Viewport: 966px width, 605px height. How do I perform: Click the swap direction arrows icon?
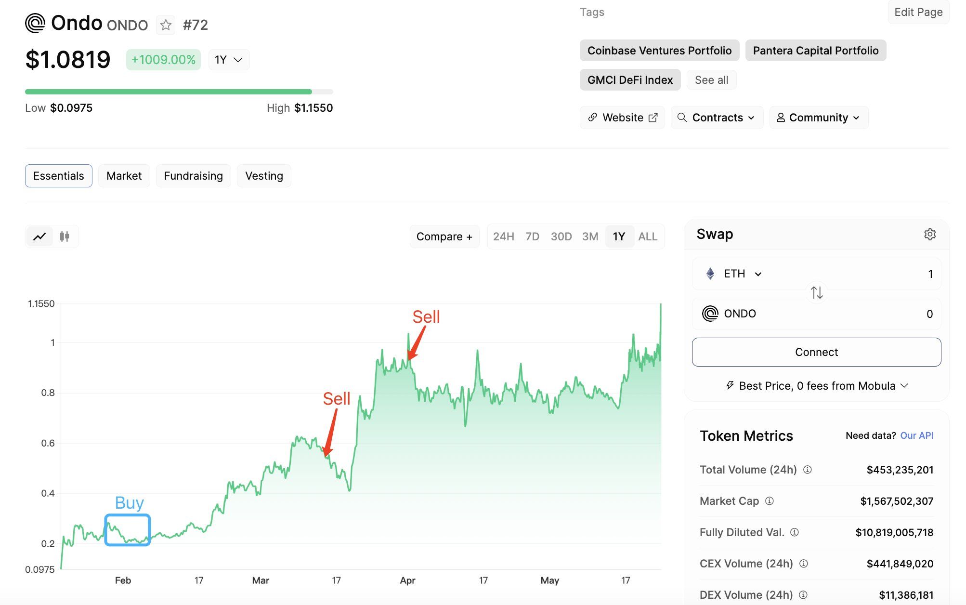[x=816, y=292]
